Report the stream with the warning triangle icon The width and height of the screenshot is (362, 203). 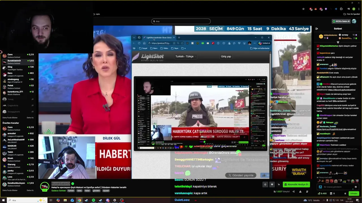[x=300, y=192]
